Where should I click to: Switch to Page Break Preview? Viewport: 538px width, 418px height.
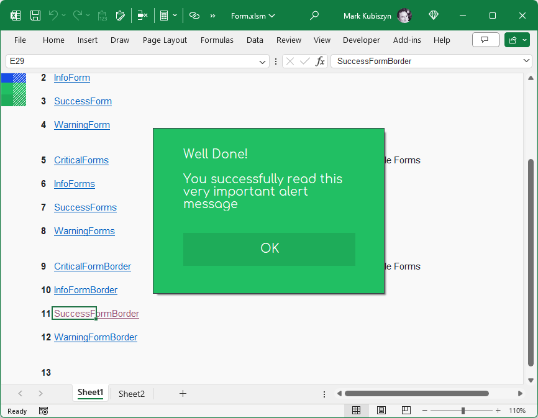click(x=406, y=411)
